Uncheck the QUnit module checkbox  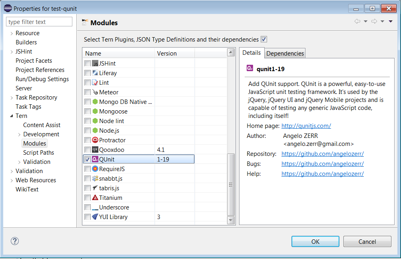pos(87,159)
